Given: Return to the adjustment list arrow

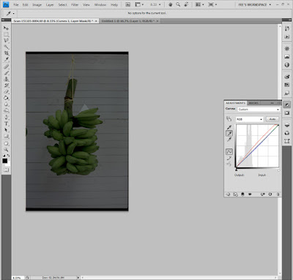Looking at the screenshot, I should [228, 194].
